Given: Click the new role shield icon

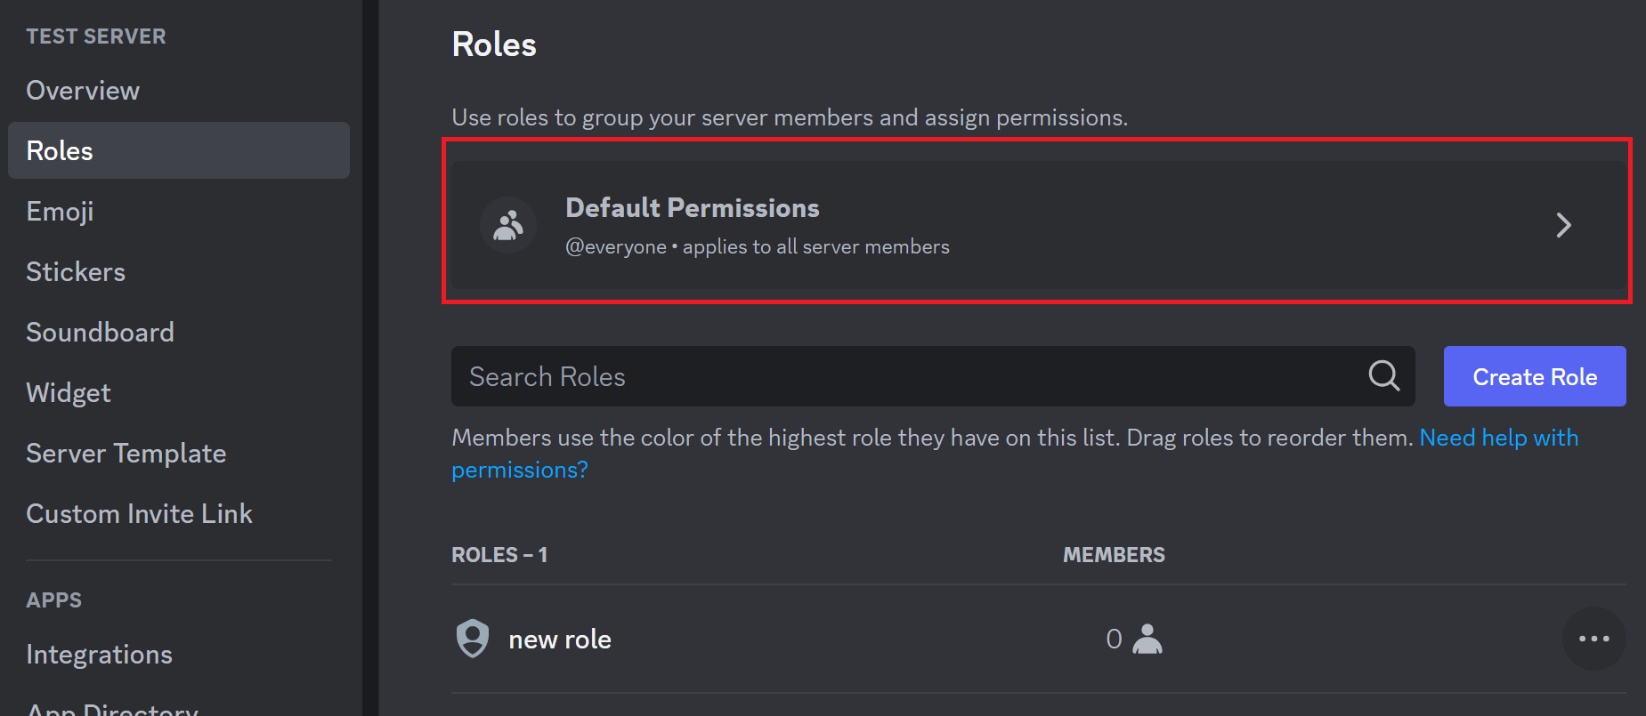Looking at the screenshot, I should 473,639.
